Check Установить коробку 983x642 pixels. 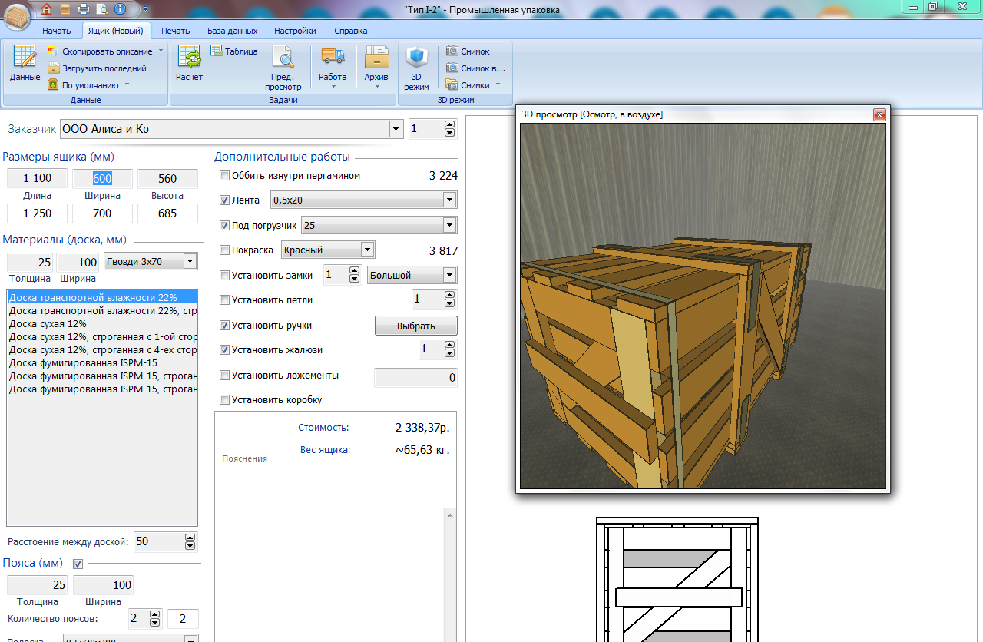(224, 400)
